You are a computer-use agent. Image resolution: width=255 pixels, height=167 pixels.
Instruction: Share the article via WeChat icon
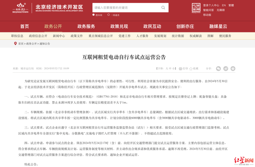[x=218, y=68]
